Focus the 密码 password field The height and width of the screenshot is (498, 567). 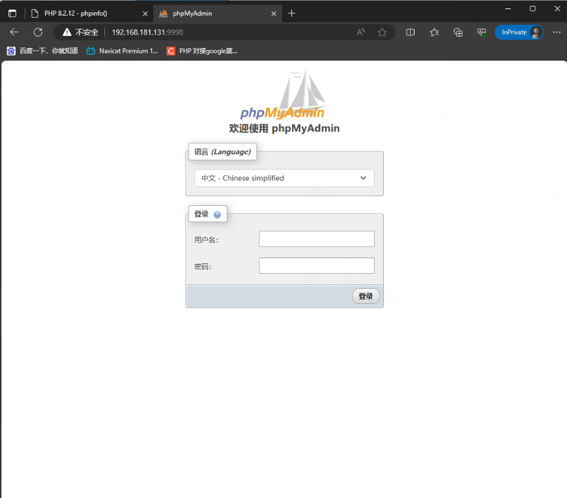click(x=316, y=265)
